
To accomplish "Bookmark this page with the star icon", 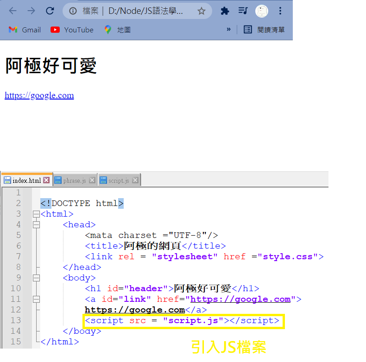I will click(201, 11).
